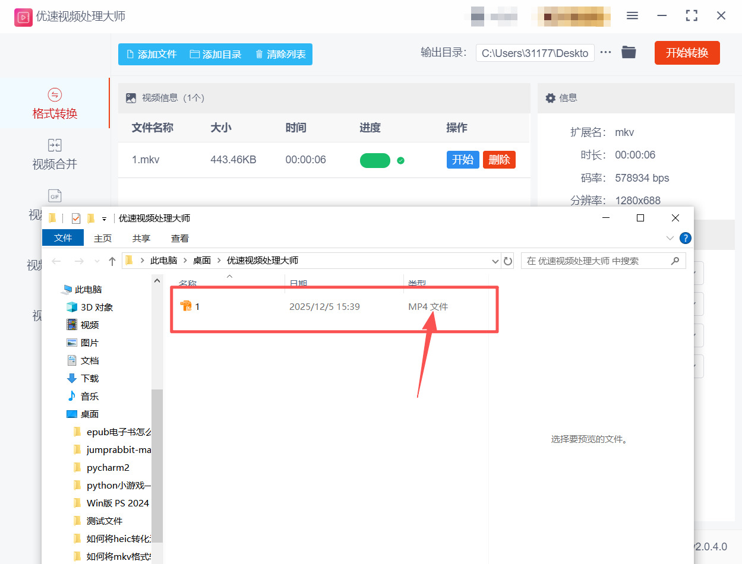742x564 pixels.
Task: Open the quick access toolbar customization dropdown
Action: click(x=103, y=218)
